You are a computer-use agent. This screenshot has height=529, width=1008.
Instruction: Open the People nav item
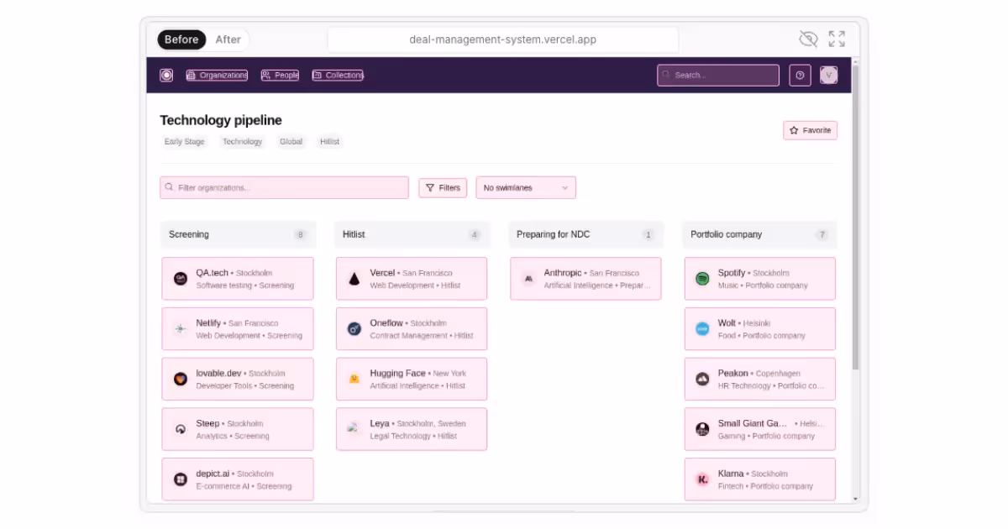[x=280, y=75]
